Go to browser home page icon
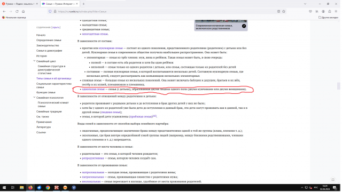342x192 pixels. click(x=23, y=11)
